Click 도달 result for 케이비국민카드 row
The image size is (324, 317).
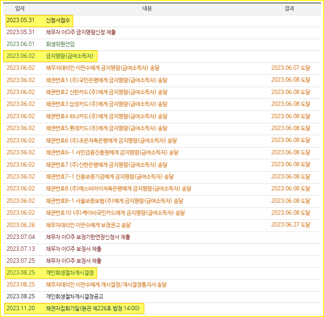[290, 213]
